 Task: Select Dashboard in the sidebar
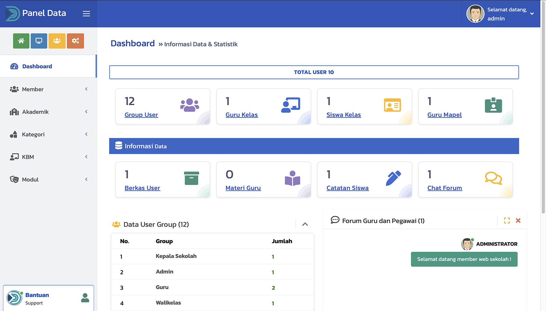tap(37, 67)
